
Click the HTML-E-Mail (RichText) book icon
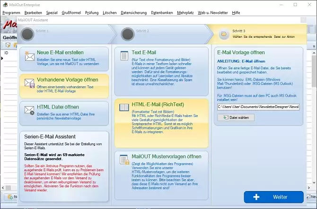point(124,107)
